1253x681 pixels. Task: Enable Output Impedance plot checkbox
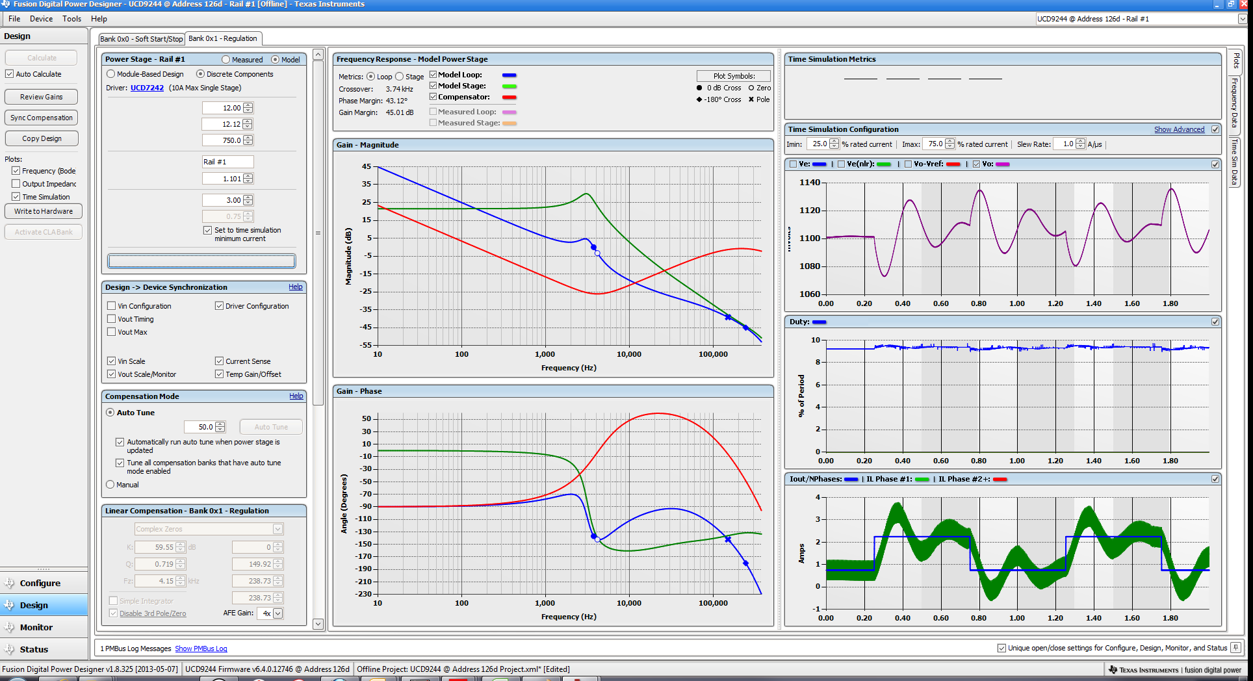(16, 184)
